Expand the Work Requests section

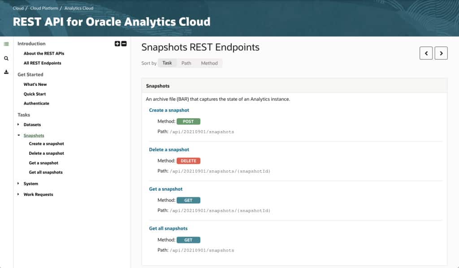[x=18, y=194]
